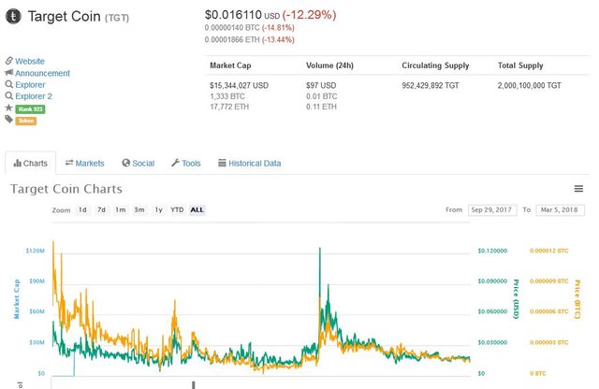This screenshot has width=599, height=389.
Task: Click the To date field Mar 5, 2018
Action: pyautogui.click(x=561, y=210)
